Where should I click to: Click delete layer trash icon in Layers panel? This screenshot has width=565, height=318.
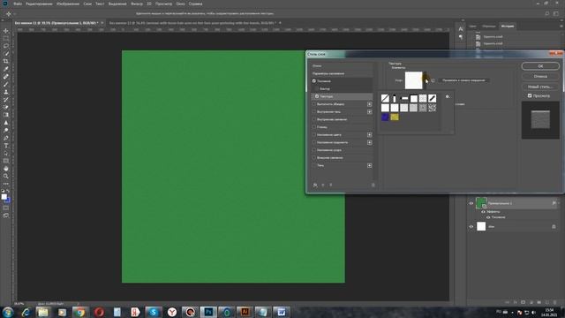pyautogui.click(x=554, y=302)
